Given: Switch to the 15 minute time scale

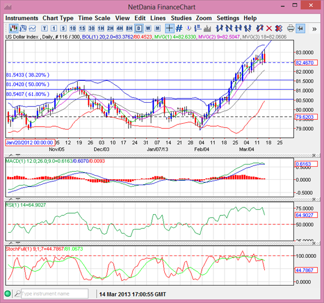Looking at the screenshot, I should (82, 28).
